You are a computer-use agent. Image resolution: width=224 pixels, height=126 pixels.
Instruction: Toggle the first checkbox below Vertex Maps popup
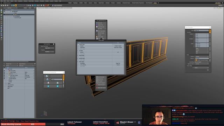coord(97,77)
